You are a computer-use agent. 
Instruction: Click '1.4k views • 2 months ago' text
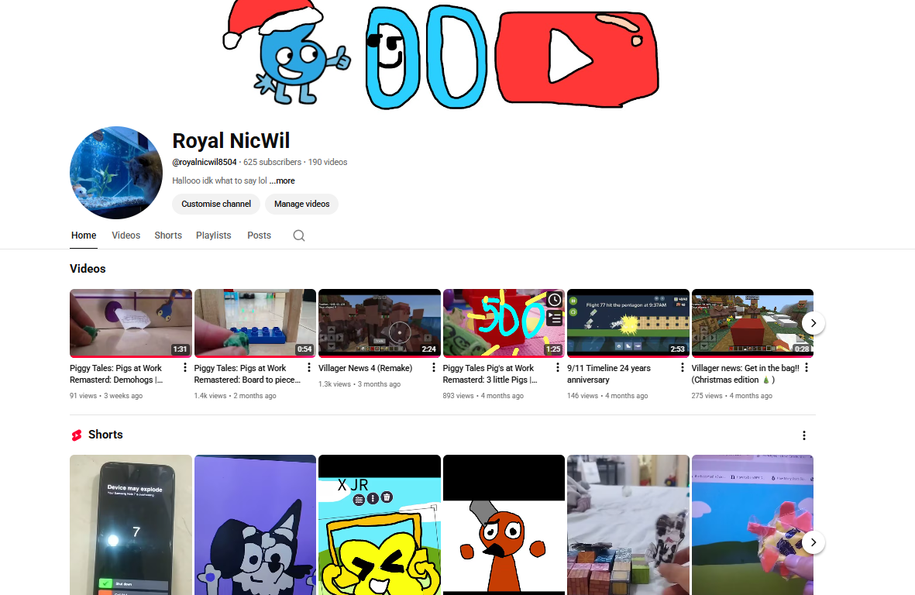point(236,395)
